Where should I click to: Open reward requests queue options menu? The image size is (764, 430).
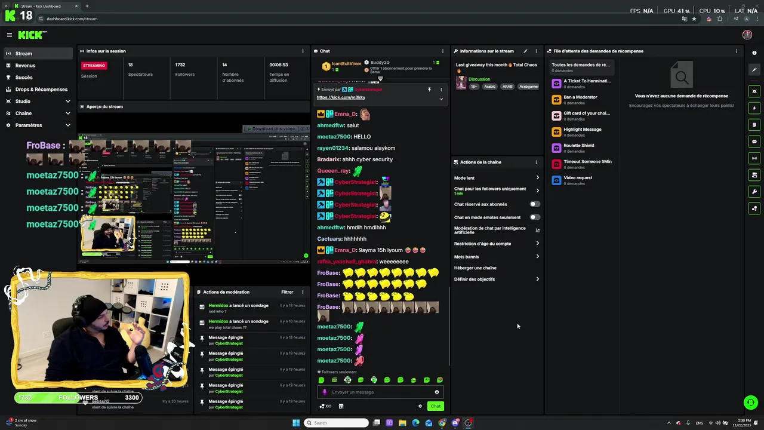[x=736, y=51]
